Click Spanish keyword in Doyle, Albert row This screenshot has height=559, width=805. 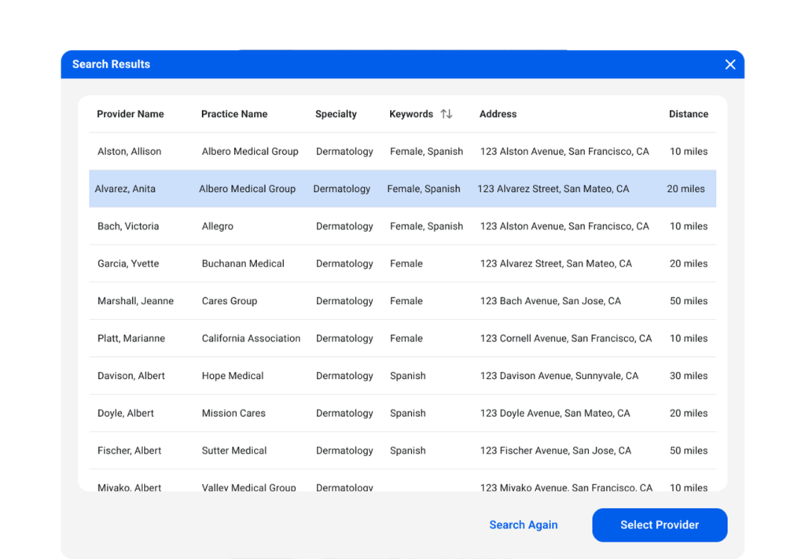(408, 414)
